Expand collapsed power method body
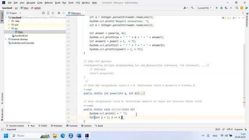Viewport: 249px width, 140px height. click(x=141, y=93)
